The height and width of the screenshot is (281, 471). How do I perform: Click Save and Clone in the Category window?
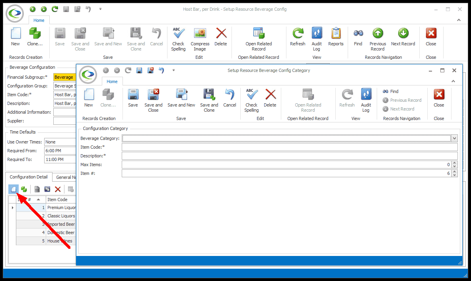209,100
